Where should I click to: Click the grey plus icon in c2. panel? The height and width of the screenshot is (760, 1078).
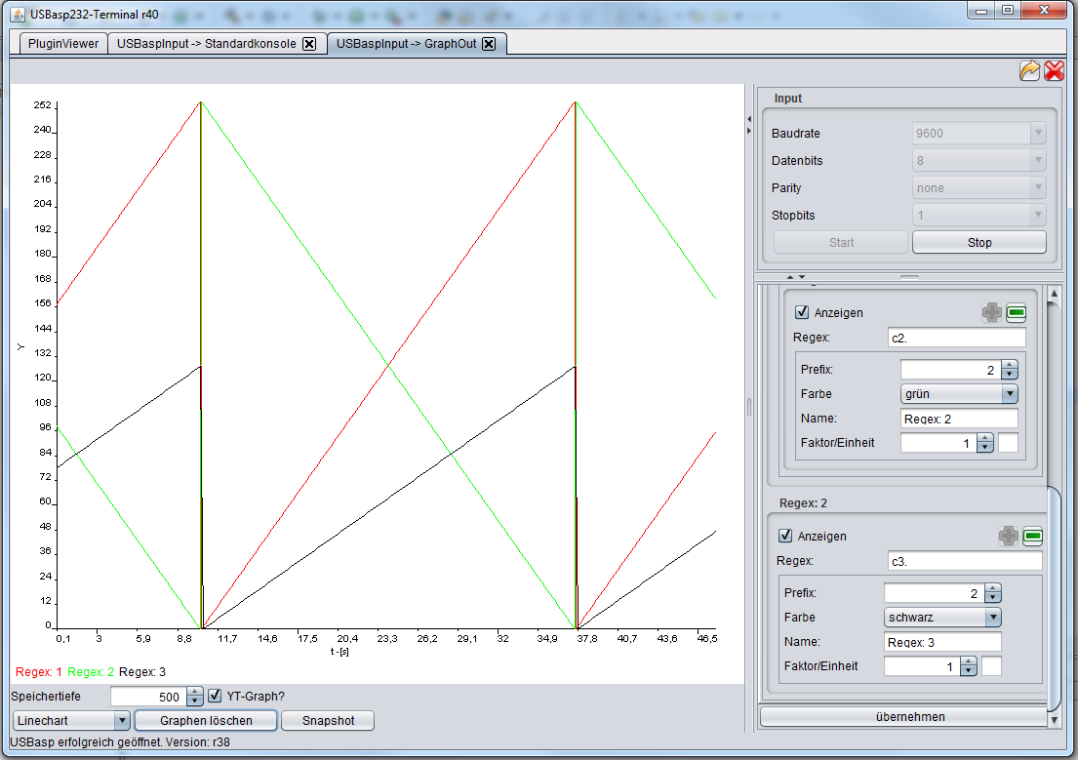point(991,313)
